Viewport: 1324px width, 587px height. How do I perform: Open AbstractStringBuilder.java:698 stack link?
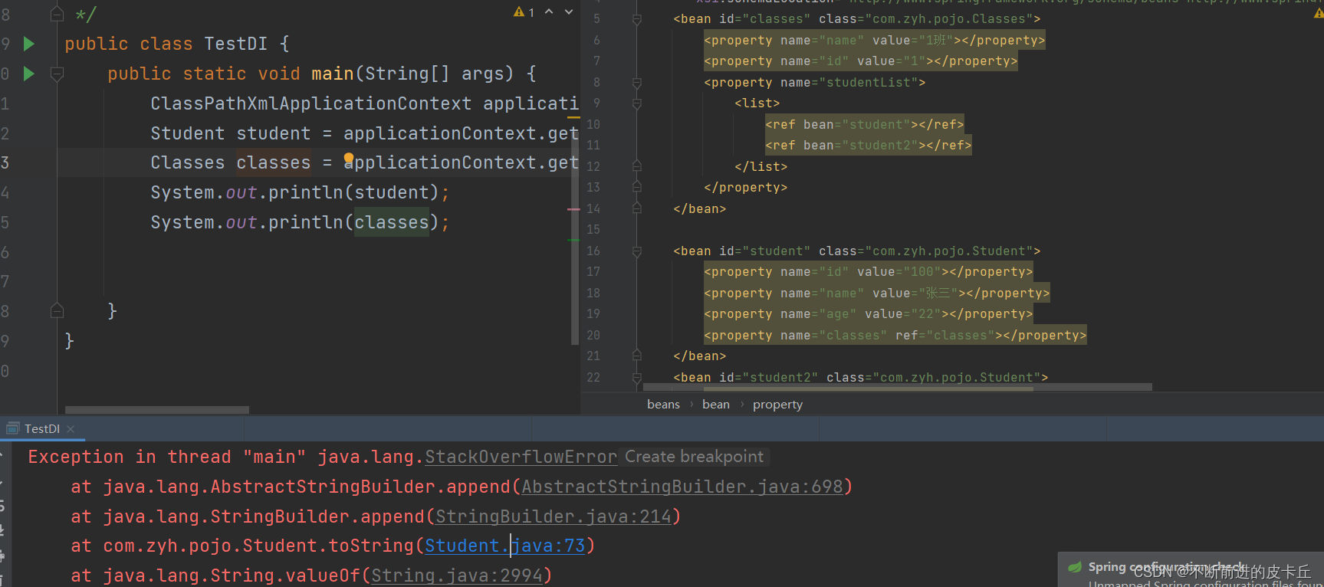pyautogui.click(x=682, y=487)
